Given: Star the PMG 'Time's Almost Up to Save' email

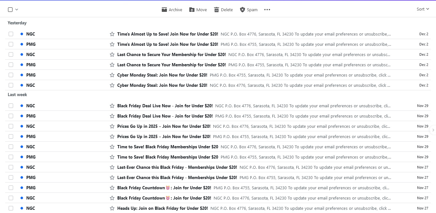Looking at the screenshot, I should pyautogui.click(x=112, y=44).
